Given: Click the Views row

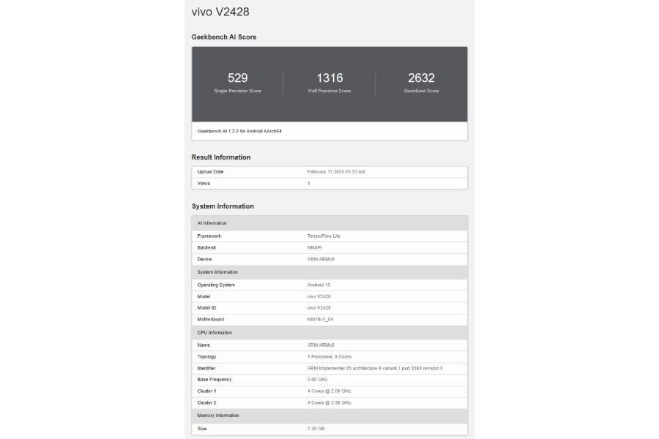Looking at the screenshot, I should [329, 183].
